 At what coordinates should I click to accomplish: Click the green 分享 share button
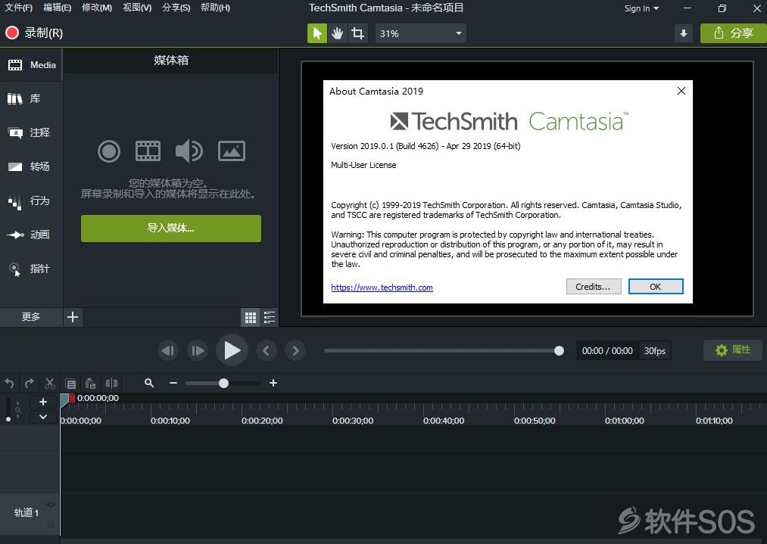pyautogui.click(x=733, y=33)
